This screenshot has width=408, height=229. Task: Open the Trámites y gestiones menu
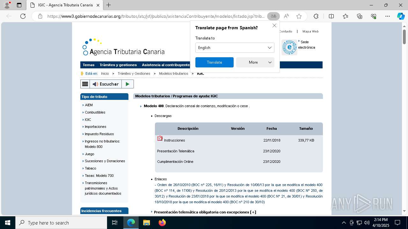118,65
